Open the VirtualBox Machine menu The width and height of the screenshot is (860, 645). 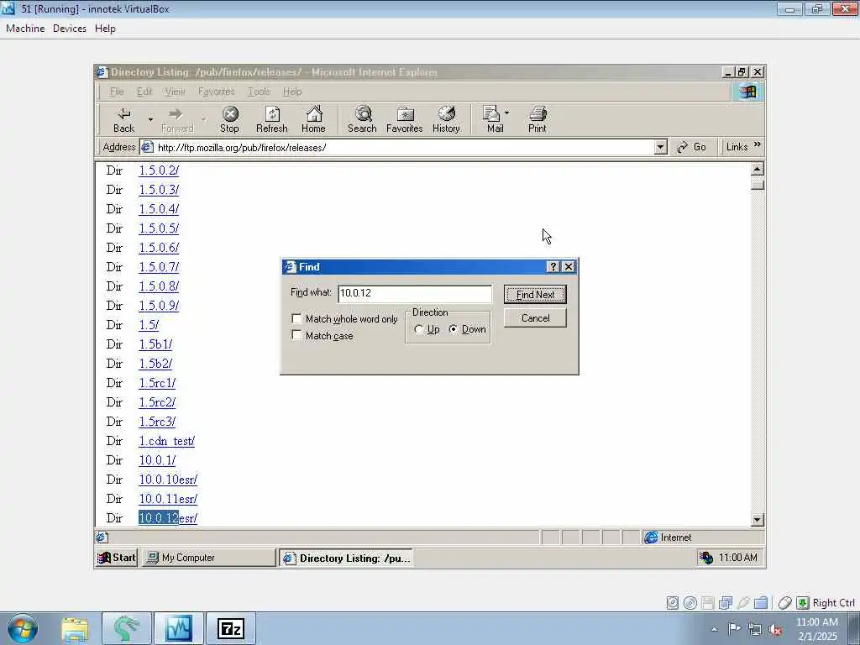click(25, 29)
